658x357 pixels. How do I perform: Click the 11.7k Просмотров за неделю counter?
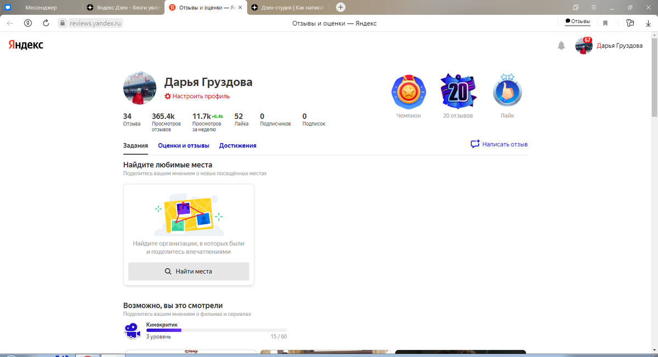pyautogui.click(x=208, y=122)
